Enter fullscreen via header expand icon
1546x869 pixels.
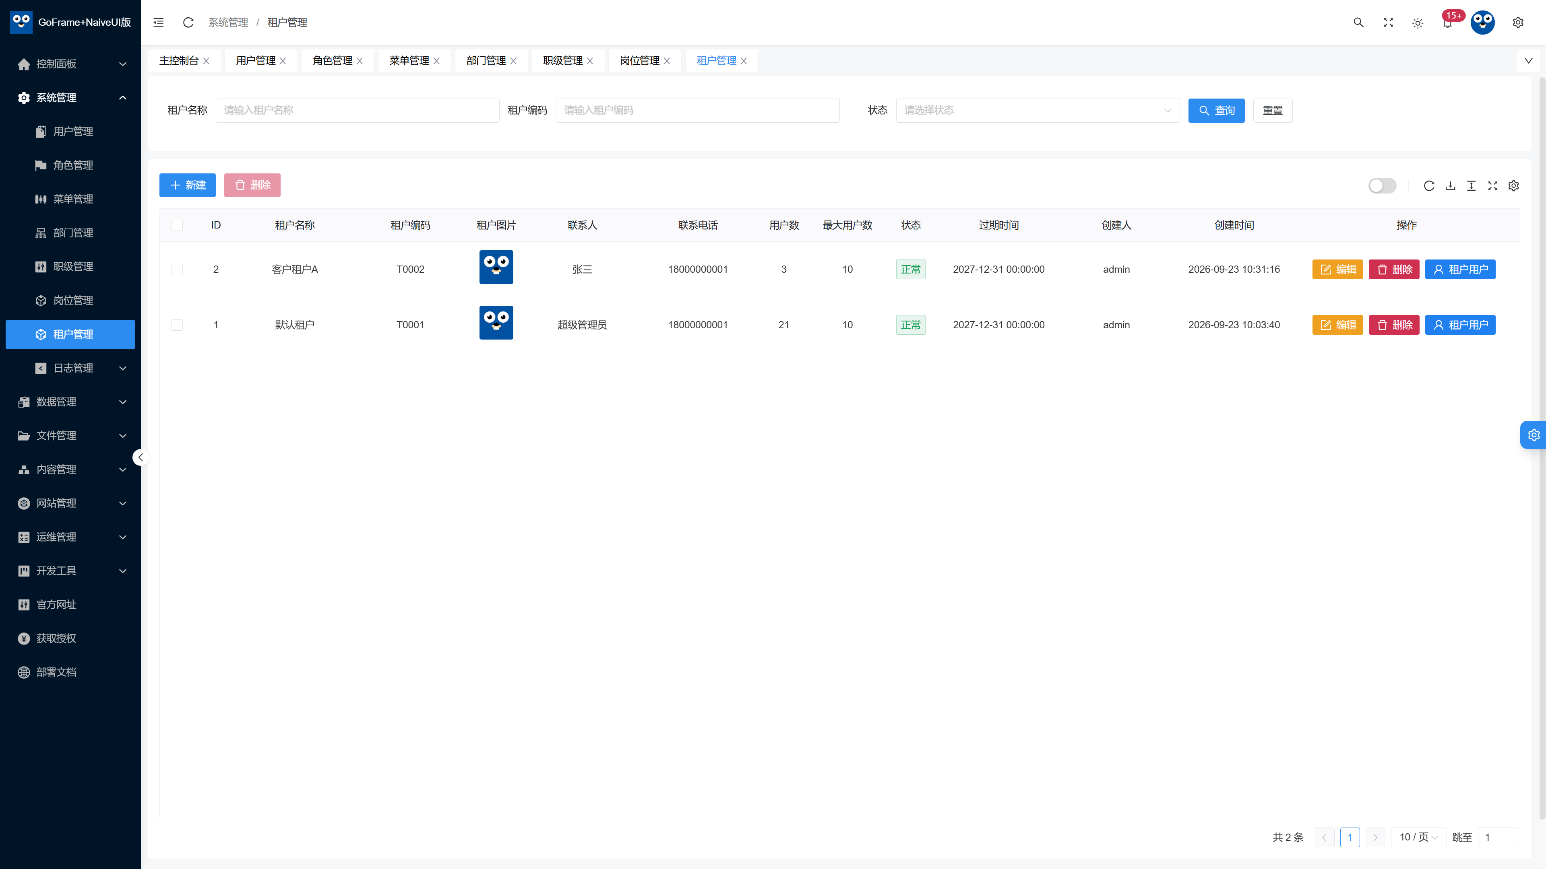click(1388, 22)
